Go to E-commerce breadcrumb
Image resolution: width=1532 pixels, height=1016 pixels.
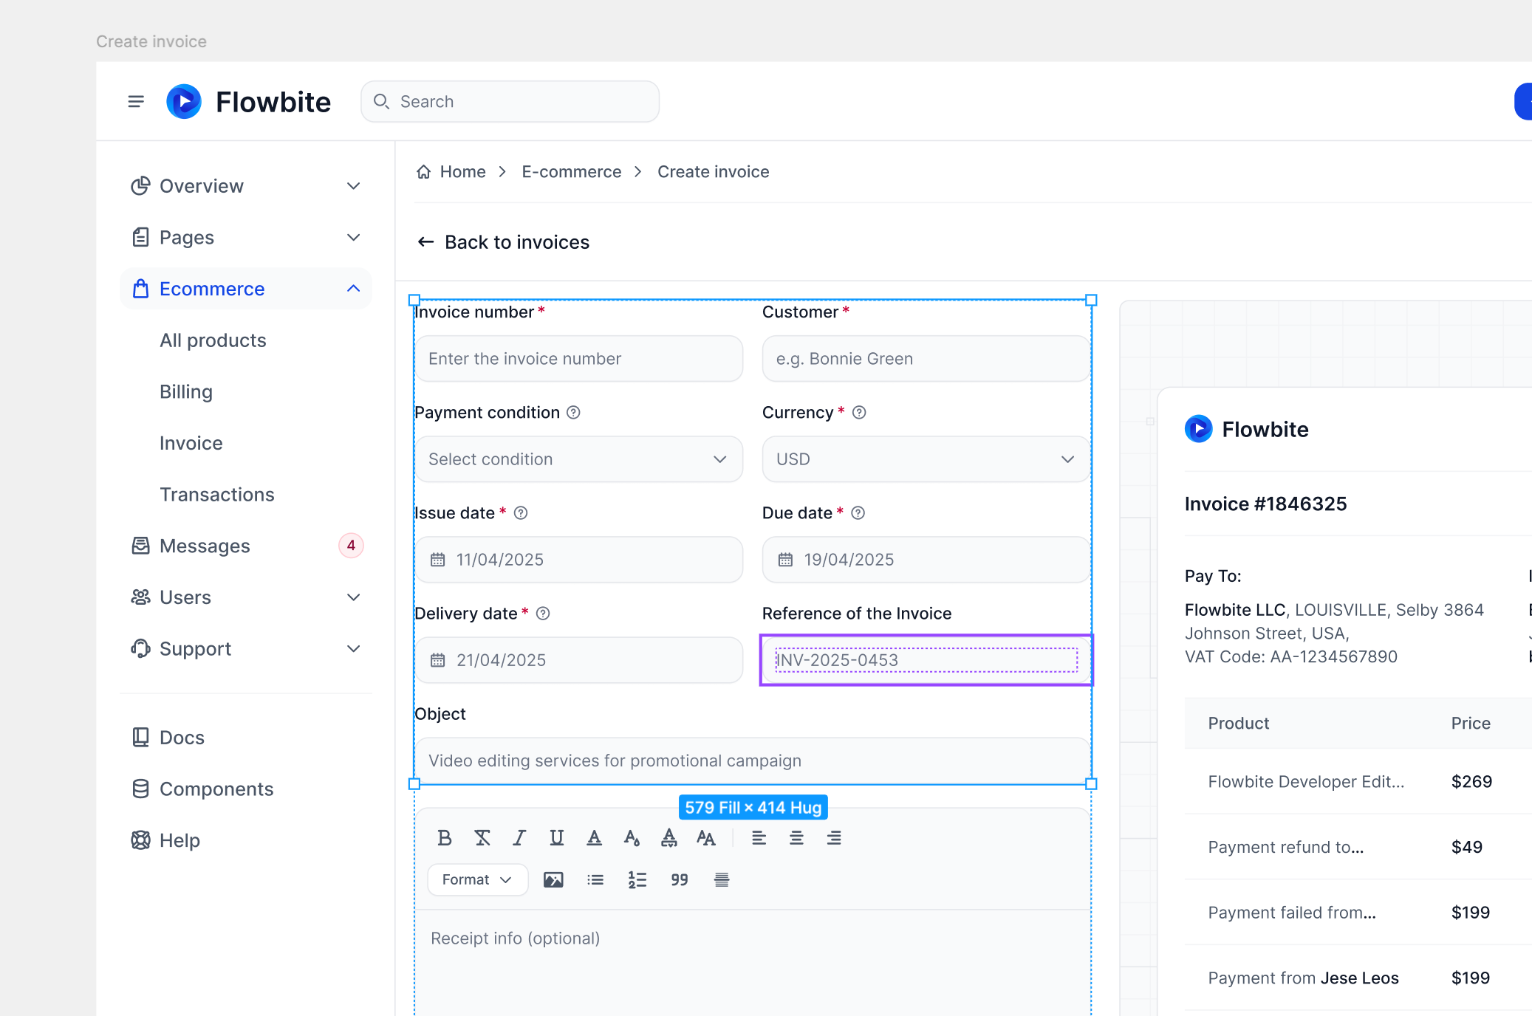(x=572, y=171)
